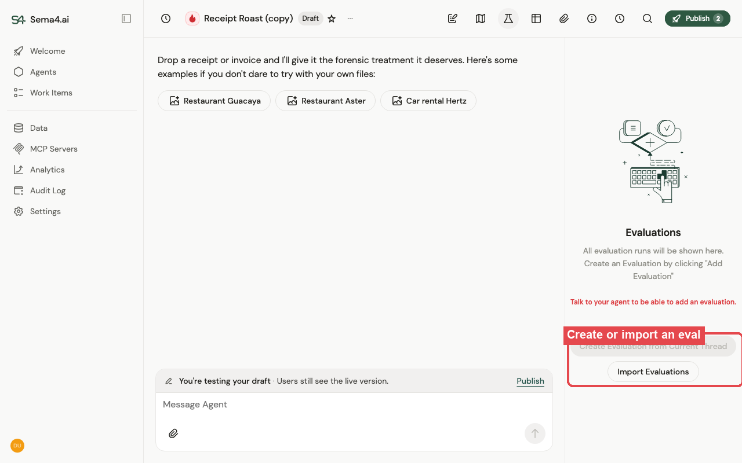
Task: Click the send message arrow button
Action: [535, 433]
